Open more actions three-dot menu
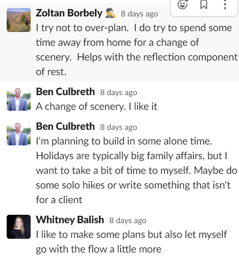This screenshot has height=261, width=239. tap(225, 4)
